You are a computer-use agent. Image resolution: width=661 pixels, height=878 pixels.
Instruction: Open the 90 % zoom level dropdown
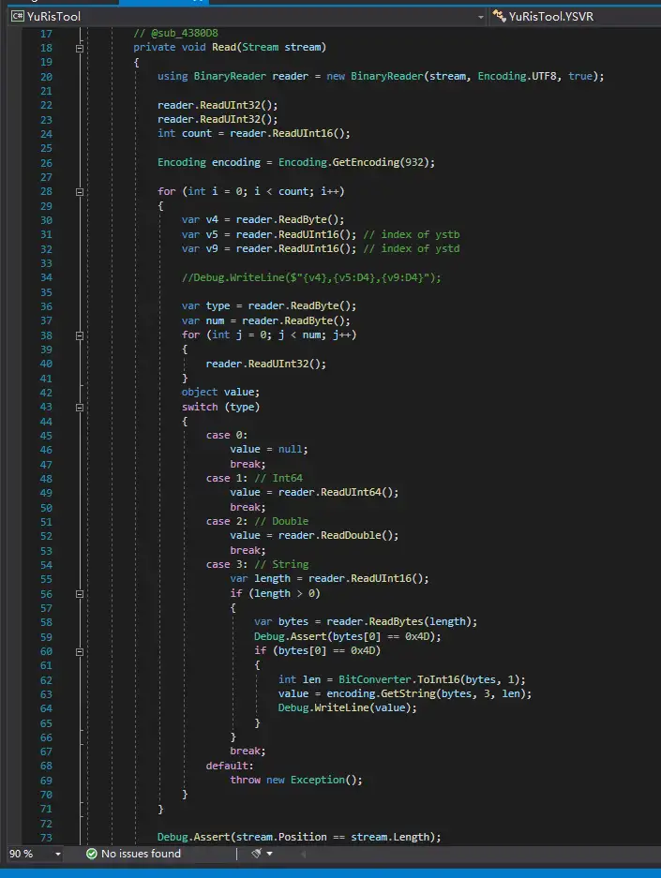[58, 854]
